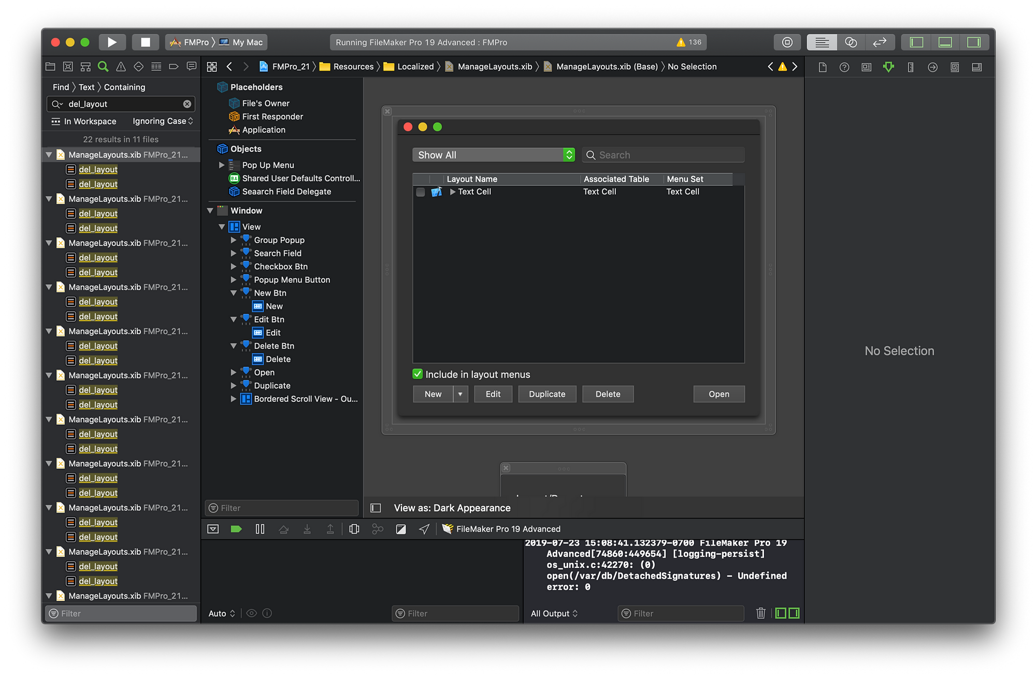Toggle the Include in layout menus checkbox
Screen dimensions: 1036x678
[418, 374]
